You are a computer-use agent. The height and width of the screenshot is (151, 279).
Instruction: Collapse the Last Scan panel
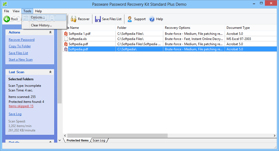(50, 72)
